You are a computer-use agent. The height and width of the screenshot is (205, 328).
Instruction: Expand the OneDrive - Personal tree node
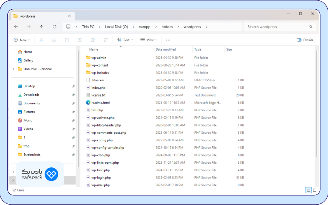coord(13,69)
